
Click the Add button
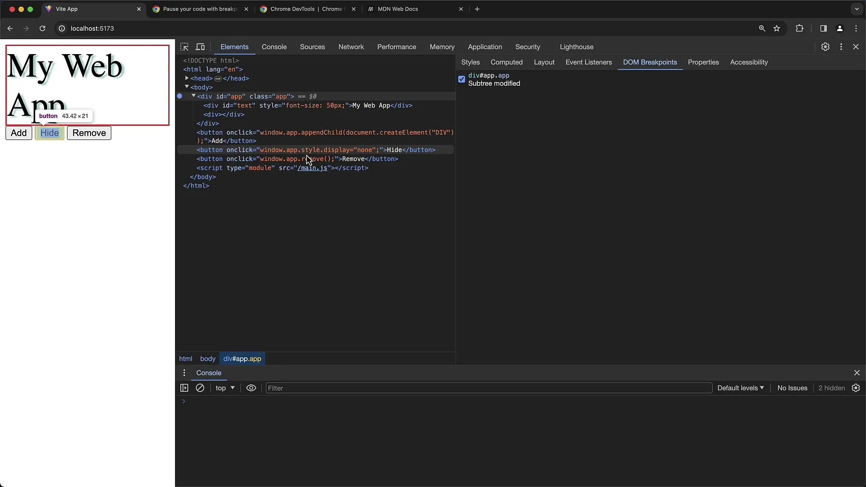[19, 133]
